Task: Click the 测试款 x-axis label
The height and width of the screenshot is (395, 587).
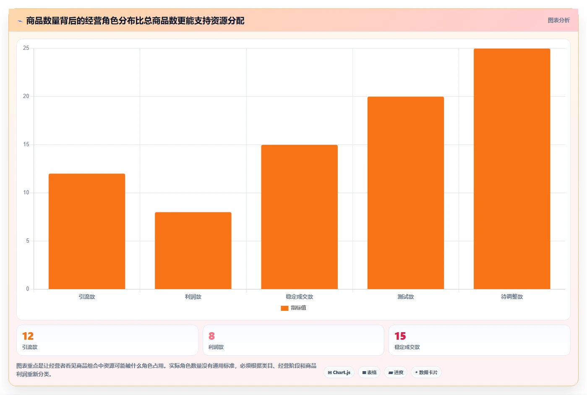Action: (406, 297)
